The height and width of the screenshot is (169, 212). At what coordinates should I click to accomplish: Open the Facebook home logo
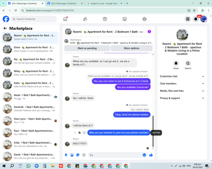6,19
